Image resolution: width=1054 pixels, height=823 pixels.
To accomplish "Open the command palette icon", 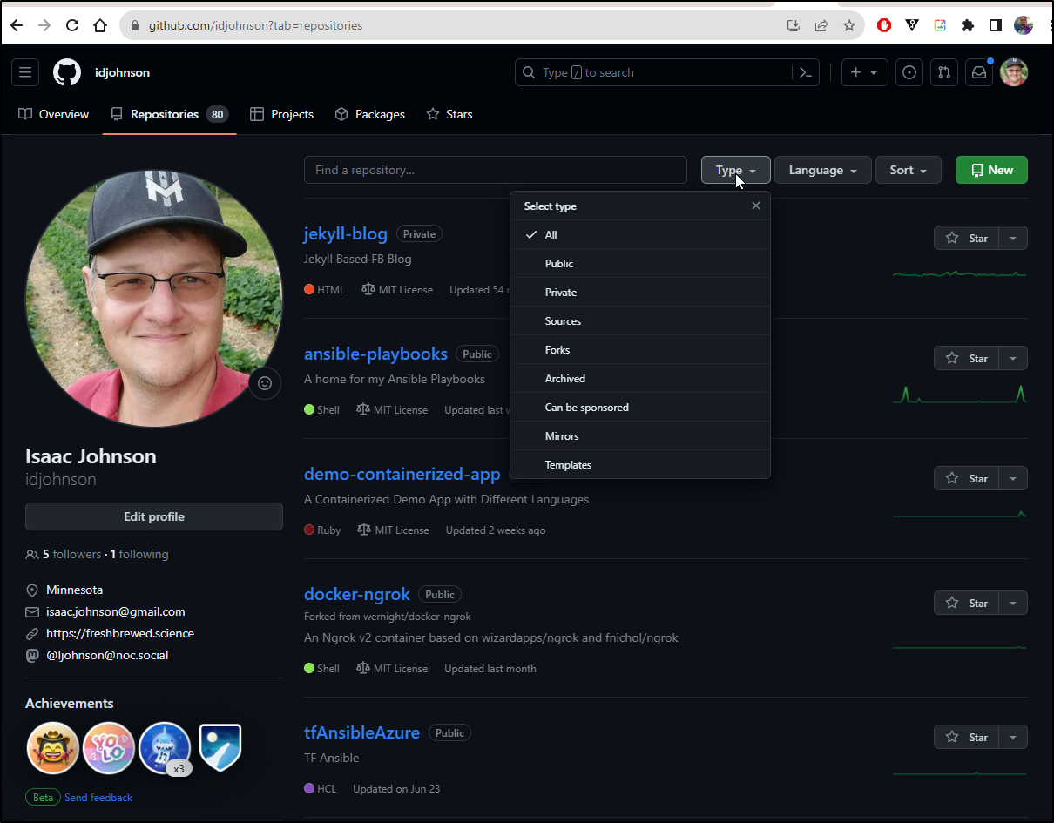I will tap(806, 72).
